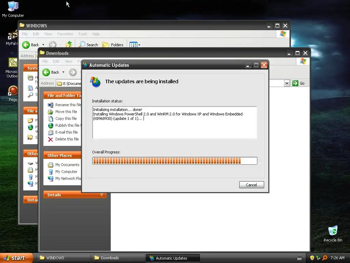Collapse File and Folder Tasks header
Image resolution: width=350 pixels, height=263 pixels.
tap(62, 95)
